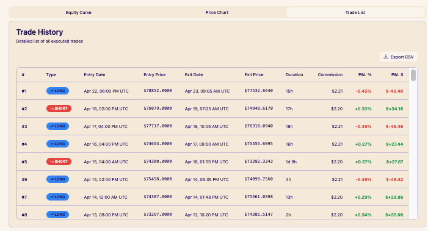This screenshot has width=428, height=231.
Task: Click P&L value $-46.40
Action: click(394, 91)
